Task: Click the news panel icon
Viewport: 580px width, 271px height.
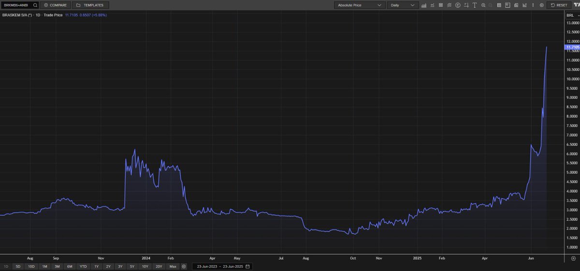Action: [516, 5]
